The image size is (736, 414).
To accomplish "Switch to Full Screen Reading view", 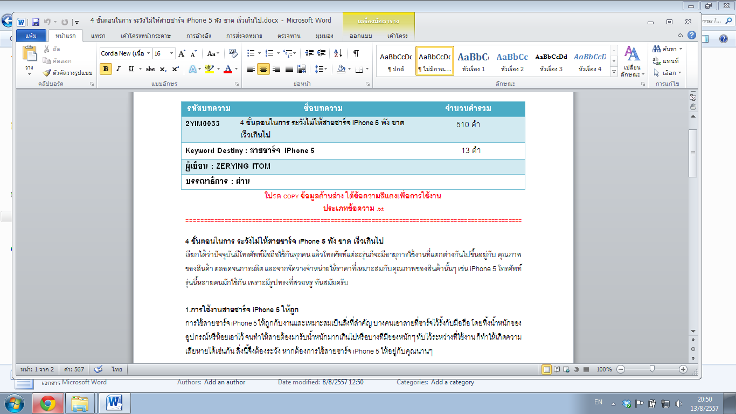I will 557,370.
